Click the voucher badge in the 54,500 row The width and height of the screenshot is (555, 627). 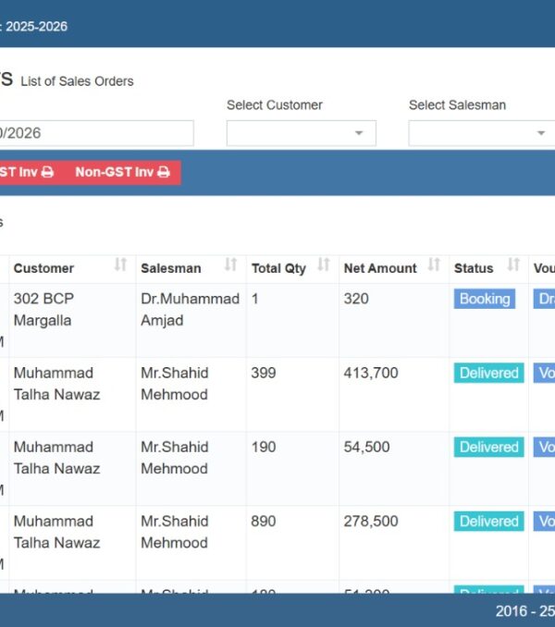tap(544, 447)
